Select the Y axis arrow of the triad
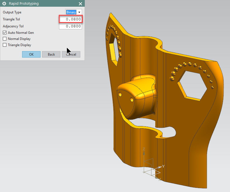 (159, 167)
